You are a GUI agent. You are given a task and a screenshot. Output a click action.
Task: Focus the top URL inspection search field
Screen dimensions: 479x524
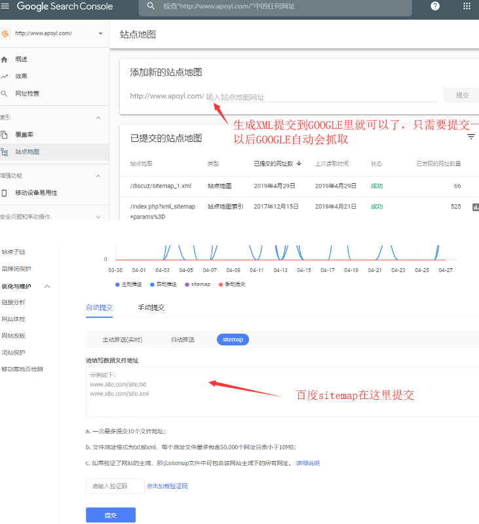275,7
